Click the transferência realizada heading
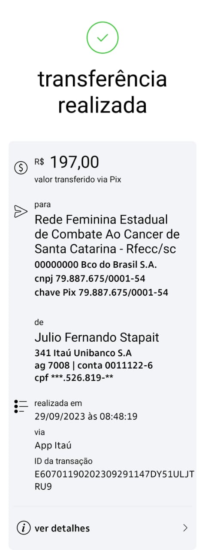The height and width of the screenshot is (550, 205). click(102, 92)
